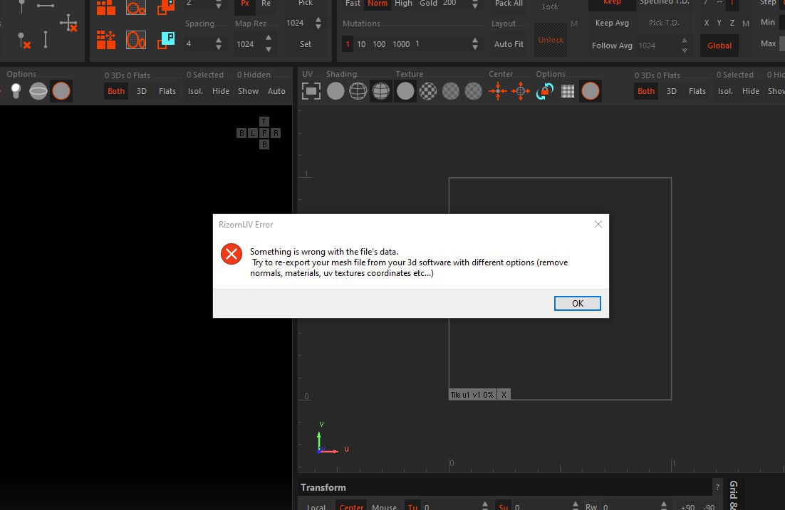This screenshot has width=785, height=510.
Task: Select the plain gray texture sphere
Action: (x=405, y=91)
